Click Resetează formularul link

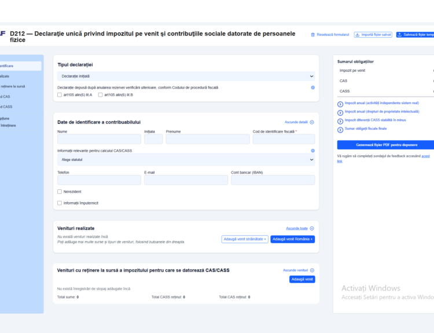pos(333,35)
